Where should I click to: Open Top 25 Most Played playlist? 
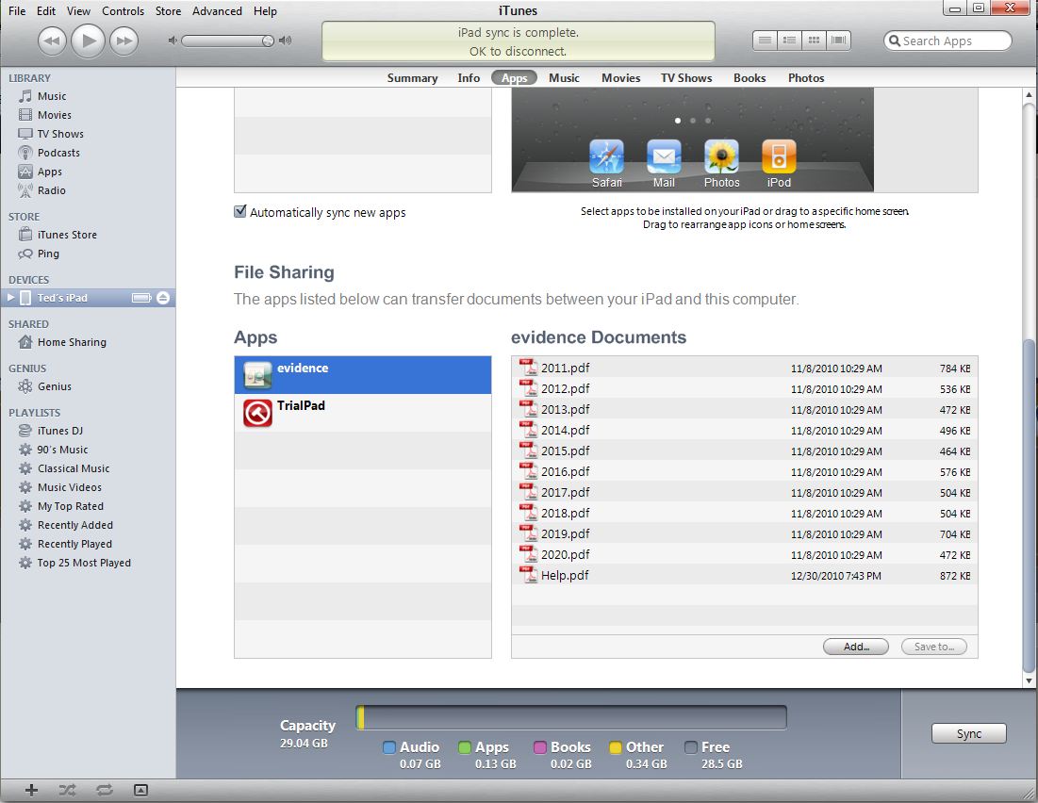(83, 563)
